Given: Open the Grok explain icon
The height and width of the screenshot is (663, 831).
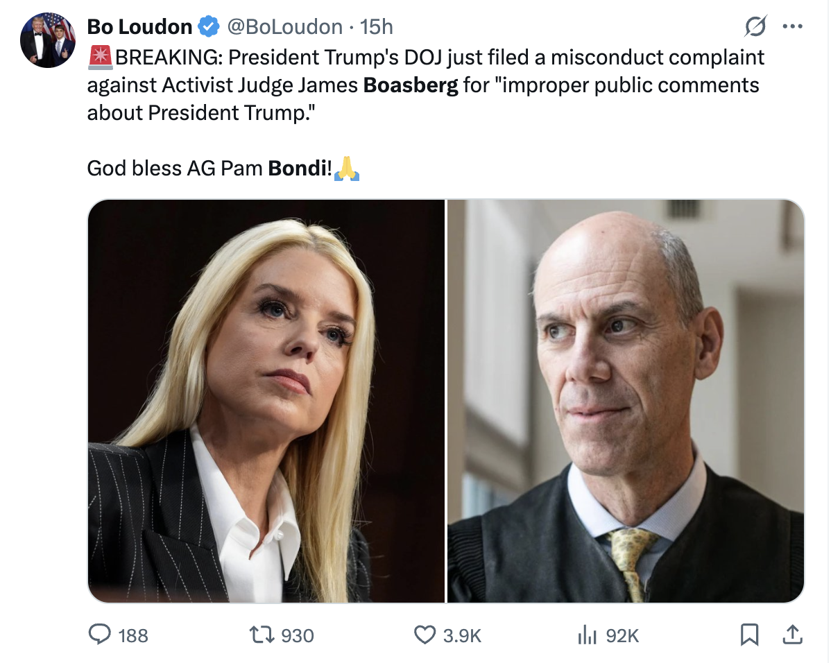Looking at the screenshot, I should [755, 26].
